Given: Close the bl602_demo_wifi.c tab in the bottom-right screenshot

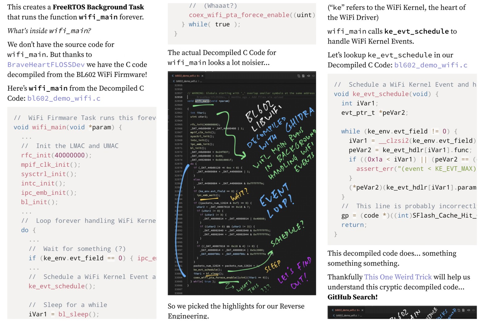Looking at the screenshot, I should coord(362,310).
